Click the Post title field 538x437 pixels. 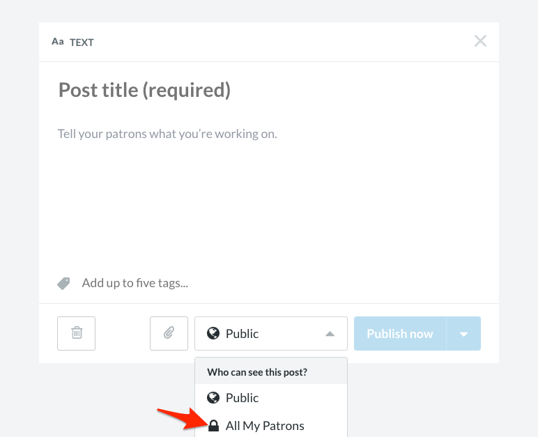pyautogui.click(x=144, y=89)
